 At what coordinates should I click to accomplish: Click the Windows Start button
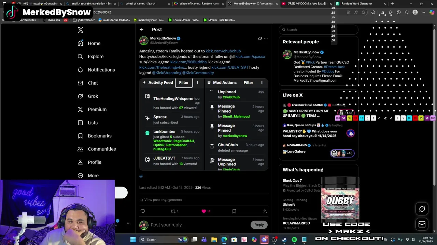point(133,240)
